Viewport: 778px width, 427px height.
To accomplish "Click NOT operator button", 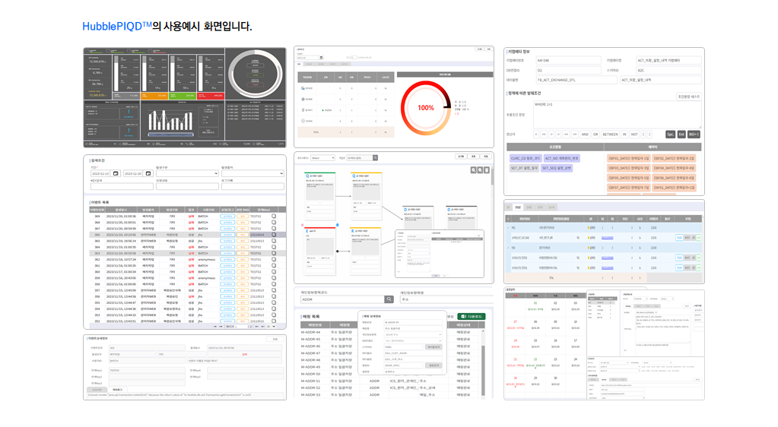I will [634, 134].
